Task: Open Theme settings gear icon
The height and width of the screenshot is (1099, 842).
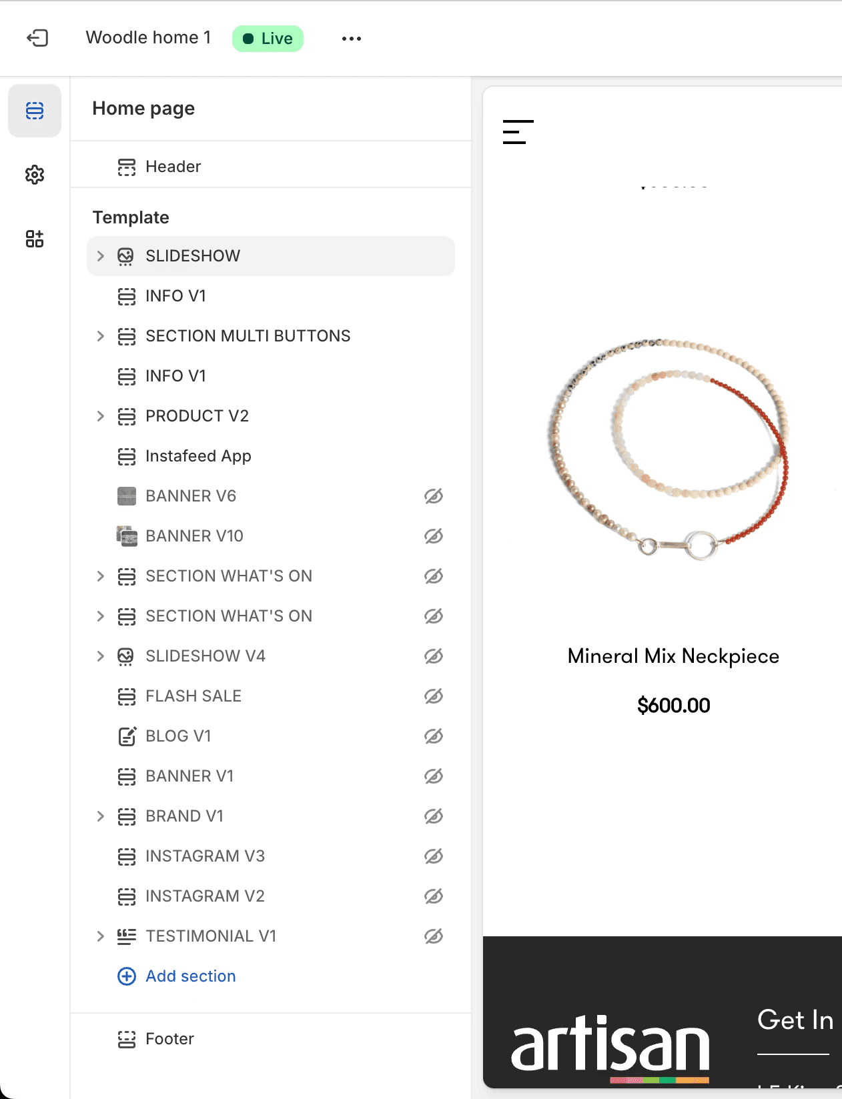Action: click(x=35, y=175)
